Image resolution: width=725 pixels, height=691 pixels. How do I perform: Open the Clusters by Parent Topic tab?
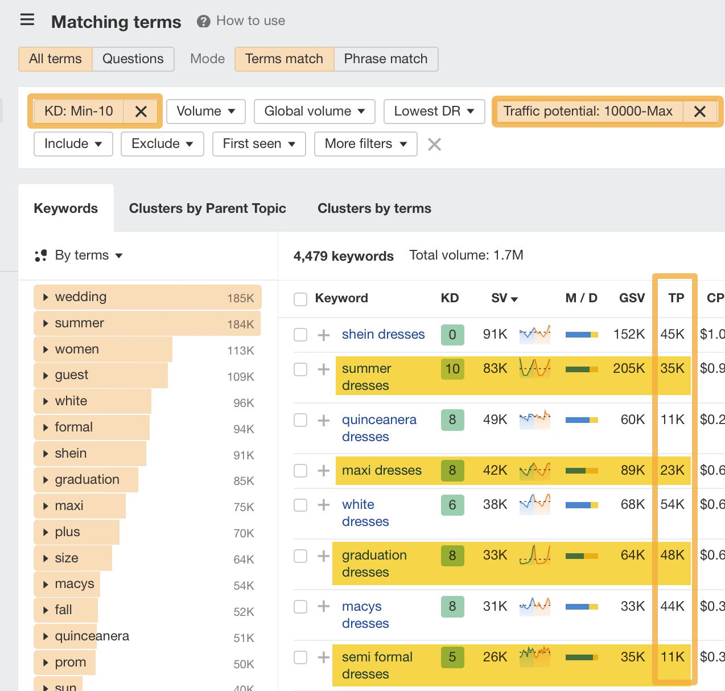(x=208, y=208)
